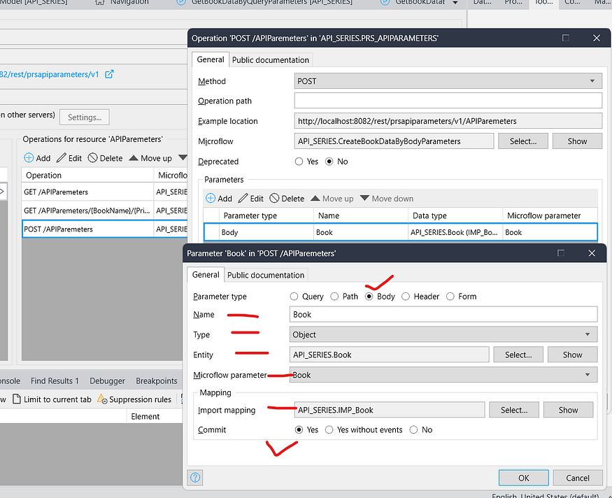This screenshot has width=612, height=498.
Task: Select Header parameter type option
Action: pos(409,297)
